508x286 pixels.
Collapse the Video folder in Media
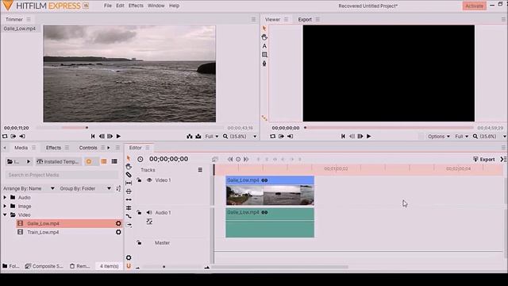click(5, 214)
